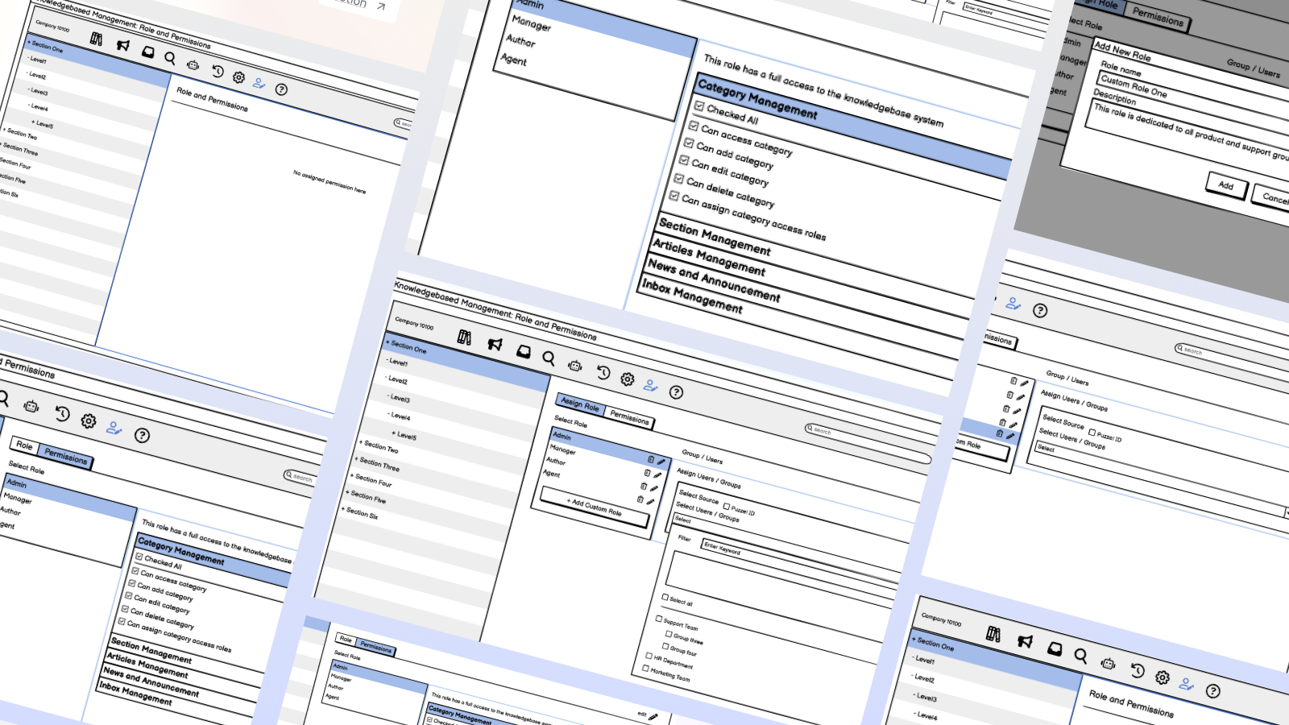Open the library books icon in top-left mockup

click(x=97, y=39)
